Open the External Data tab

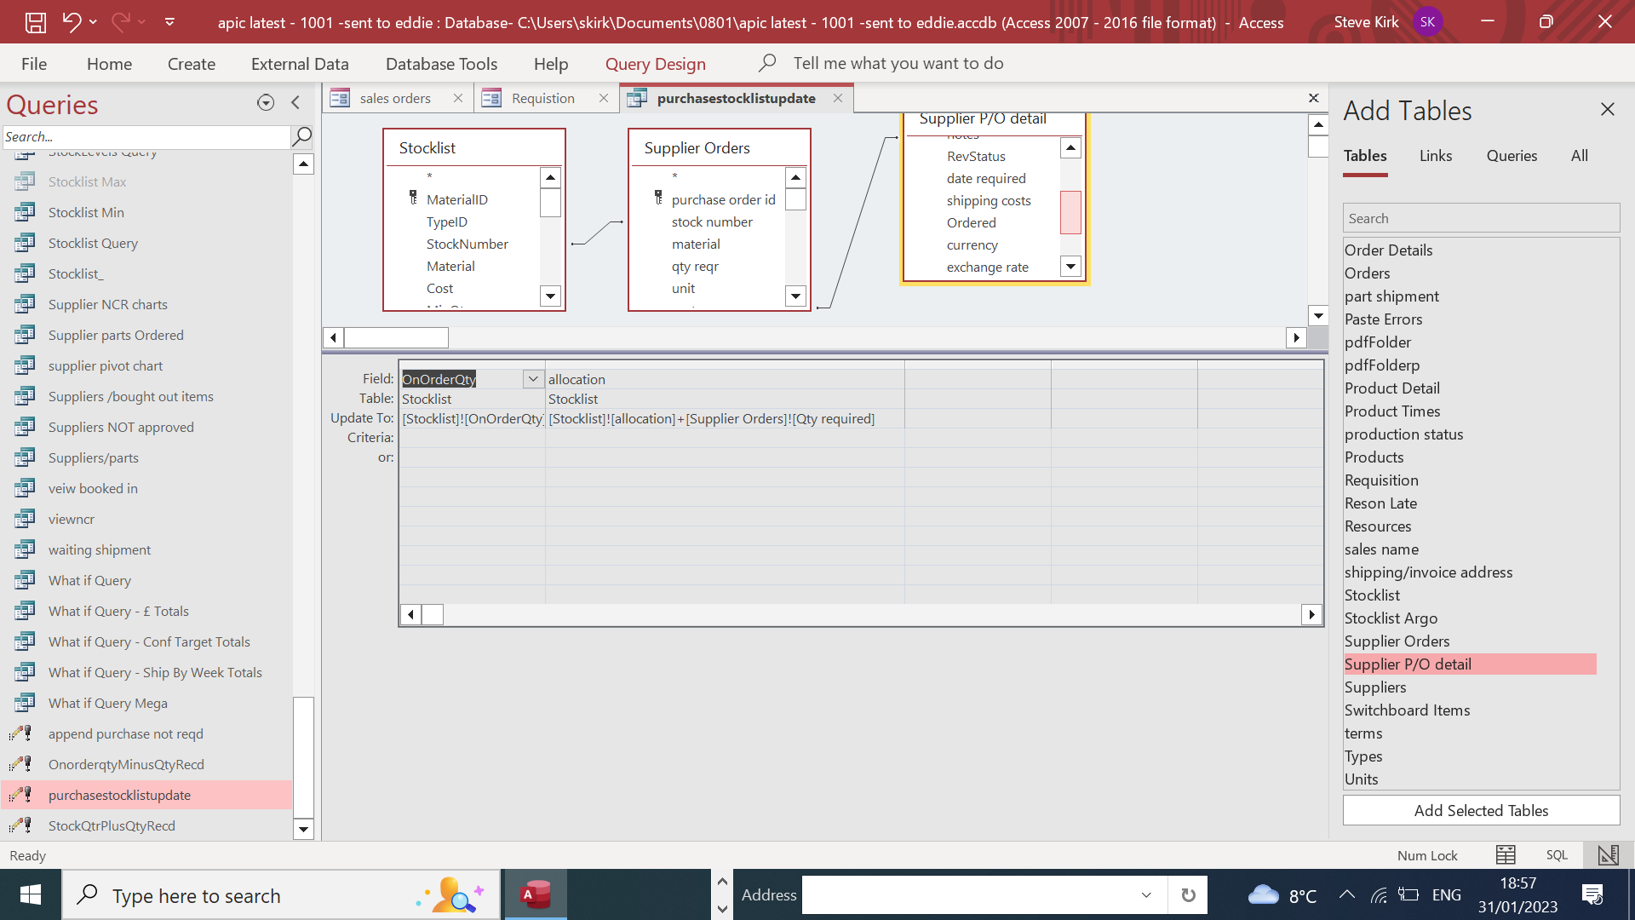(x=300, y=64)
